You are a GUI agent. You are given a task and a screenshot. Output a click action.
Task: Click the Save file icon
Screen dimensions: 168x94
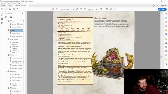(2, 9)
